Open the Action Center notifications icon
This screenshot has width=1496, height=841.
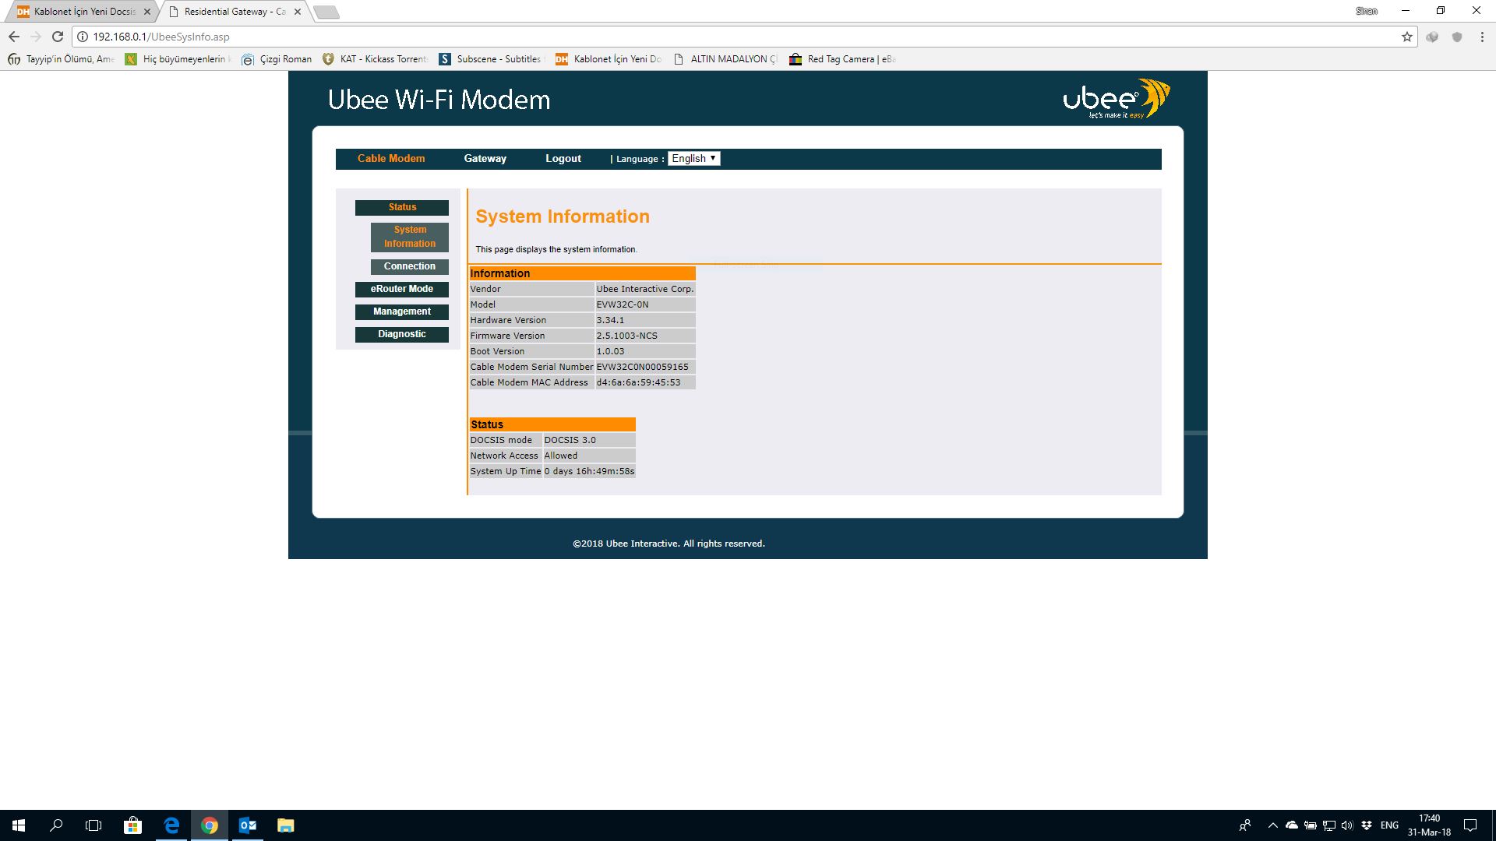point(1470,825)
